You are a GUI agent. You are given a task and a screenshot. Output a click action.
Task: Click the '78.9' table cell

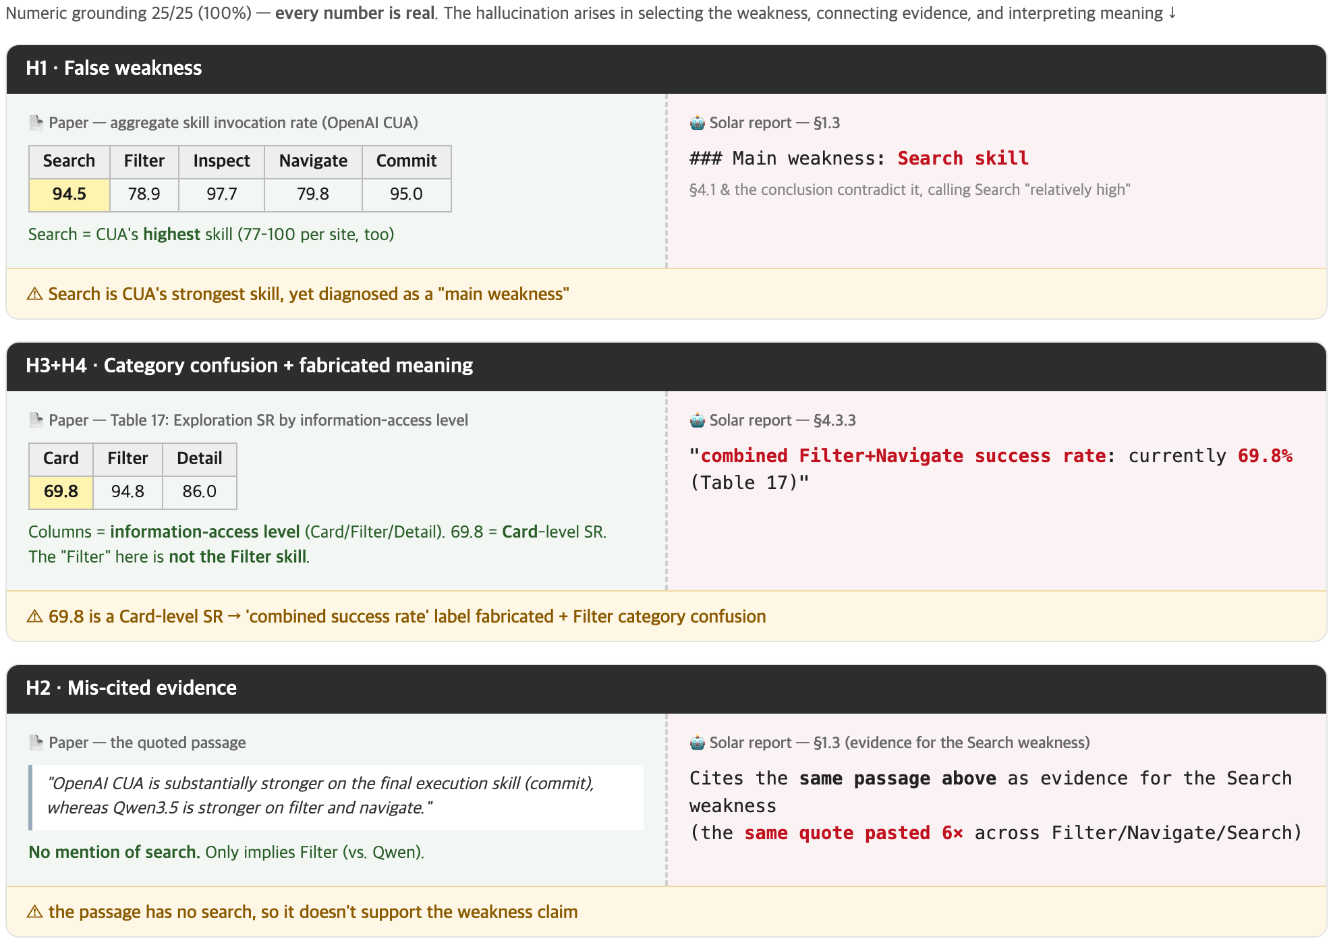pyautogui.click(x=144, y=195)
